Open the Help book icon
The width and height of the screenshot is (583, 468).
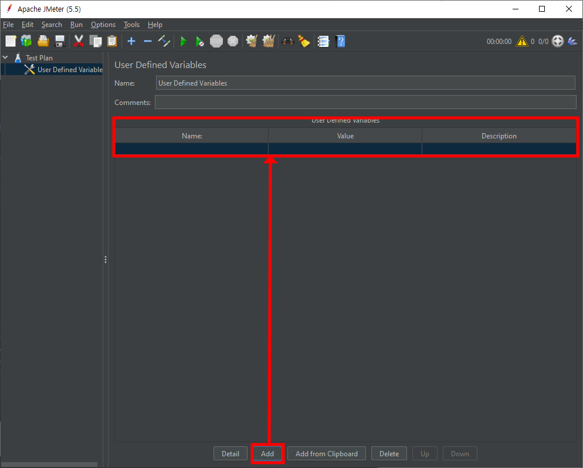340,41
